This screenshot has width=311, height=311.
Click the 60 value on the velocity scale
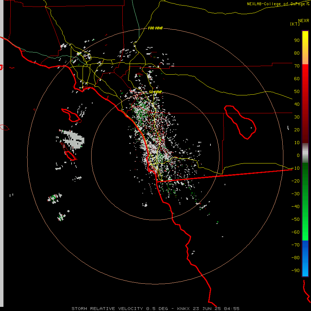(297, 79)
